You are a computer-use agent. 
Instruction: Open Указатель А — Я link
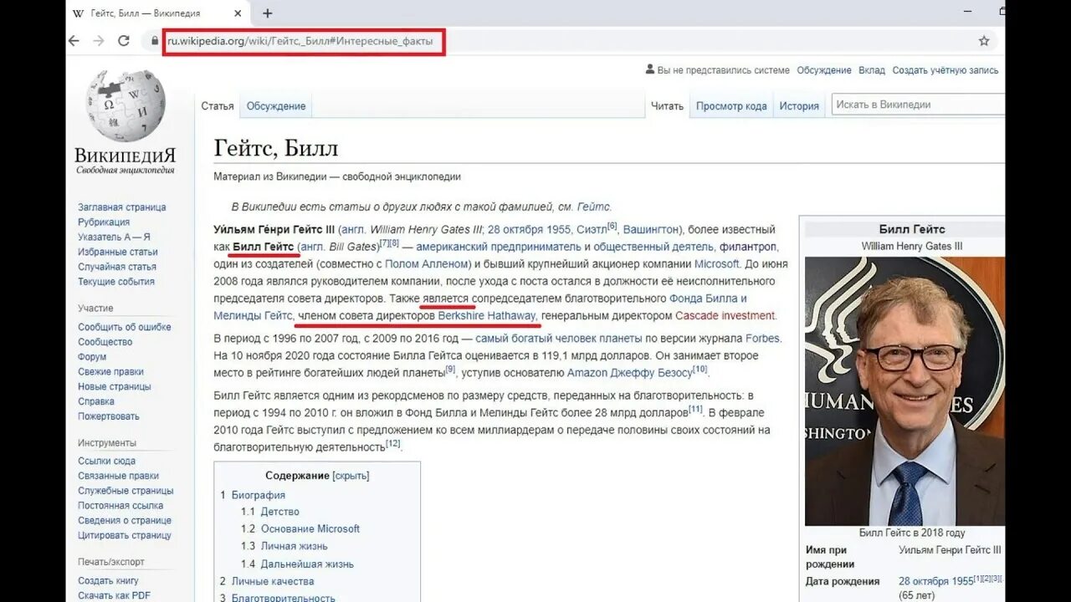click(x=115, y=237)
